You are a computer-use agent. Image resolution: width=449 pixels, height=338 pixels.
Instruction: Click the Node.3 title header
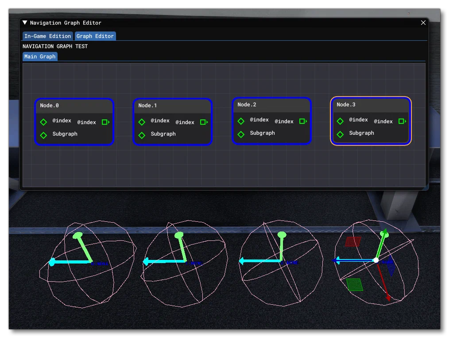tap(371, 105)
